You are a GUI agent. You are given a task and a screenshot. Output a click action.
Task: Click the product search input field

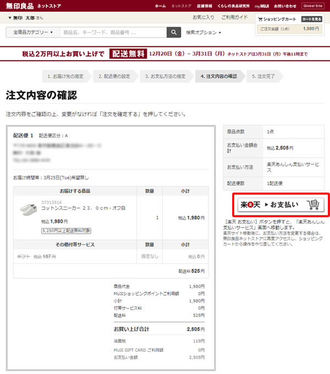tap(113, 32)
